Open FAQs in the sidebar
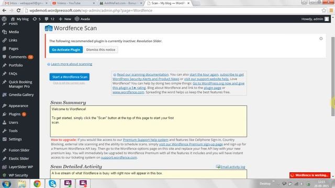Viewport: 335px width, 188px height. click(x=13, y=74)
